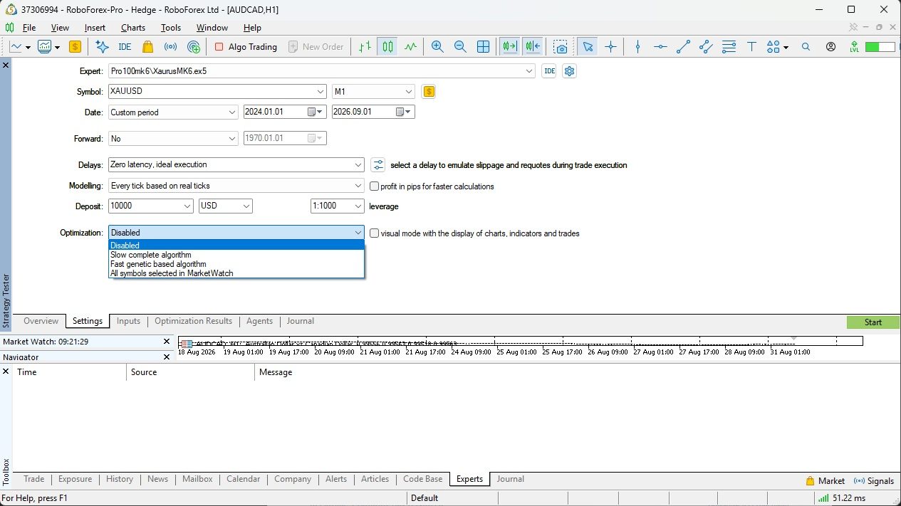
Task: Open the M1 timeframe dropdown
Action: pos(409,92)
